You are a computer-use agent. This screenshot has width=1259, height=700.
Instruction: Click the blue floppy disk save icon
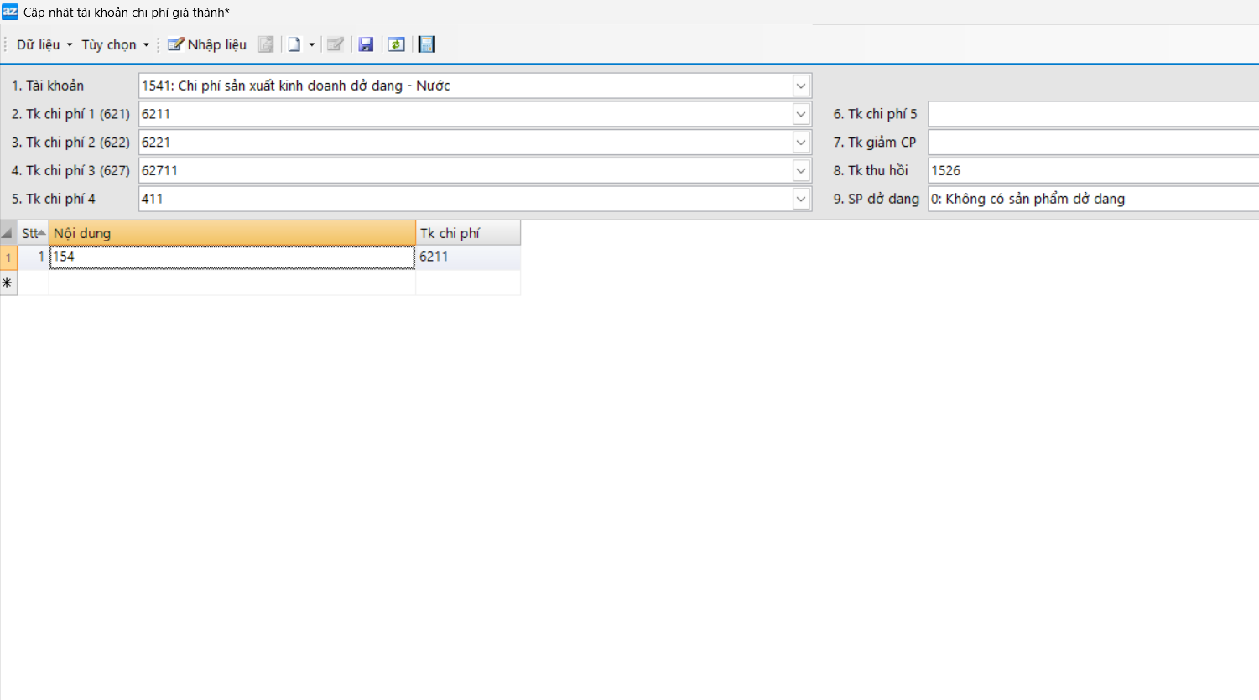(366, 44)
